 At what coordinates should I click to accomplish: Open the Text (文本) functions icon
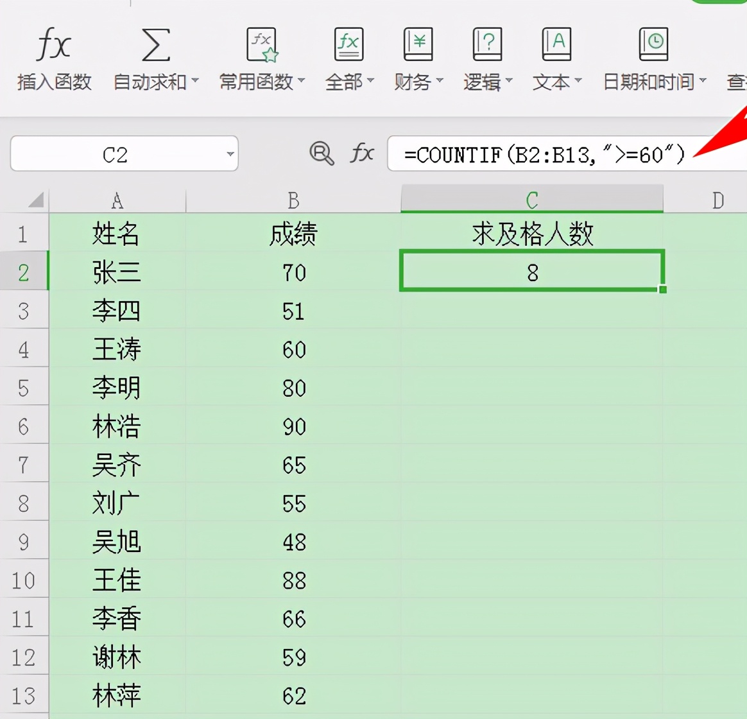tap(556, 44)
